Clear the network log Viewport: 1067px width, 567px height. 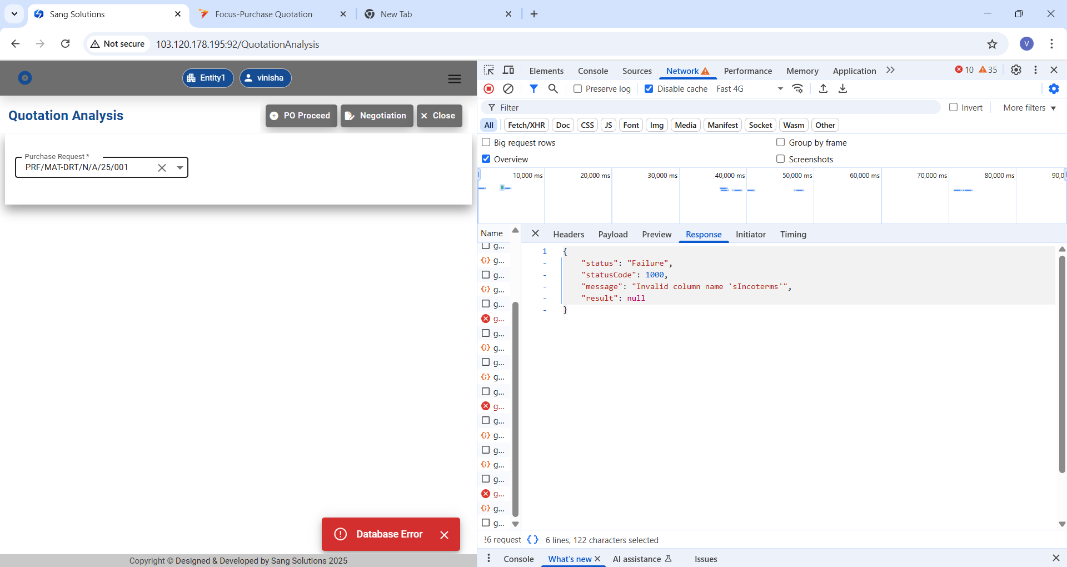[x=508, y=89]
